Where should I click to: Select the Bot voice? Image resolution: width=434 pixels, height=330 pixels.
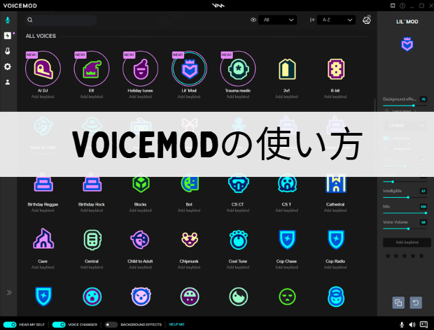[x=189, y=183]
